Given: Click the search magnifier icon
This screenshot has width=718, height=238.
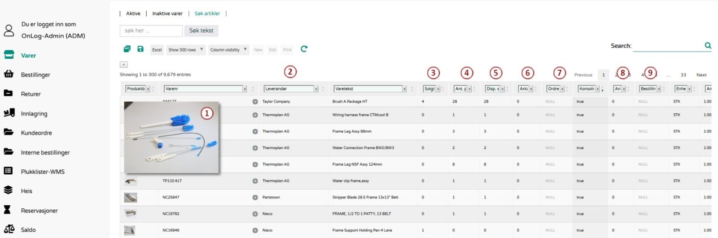Looking at the screenshot, I should 708,46.
